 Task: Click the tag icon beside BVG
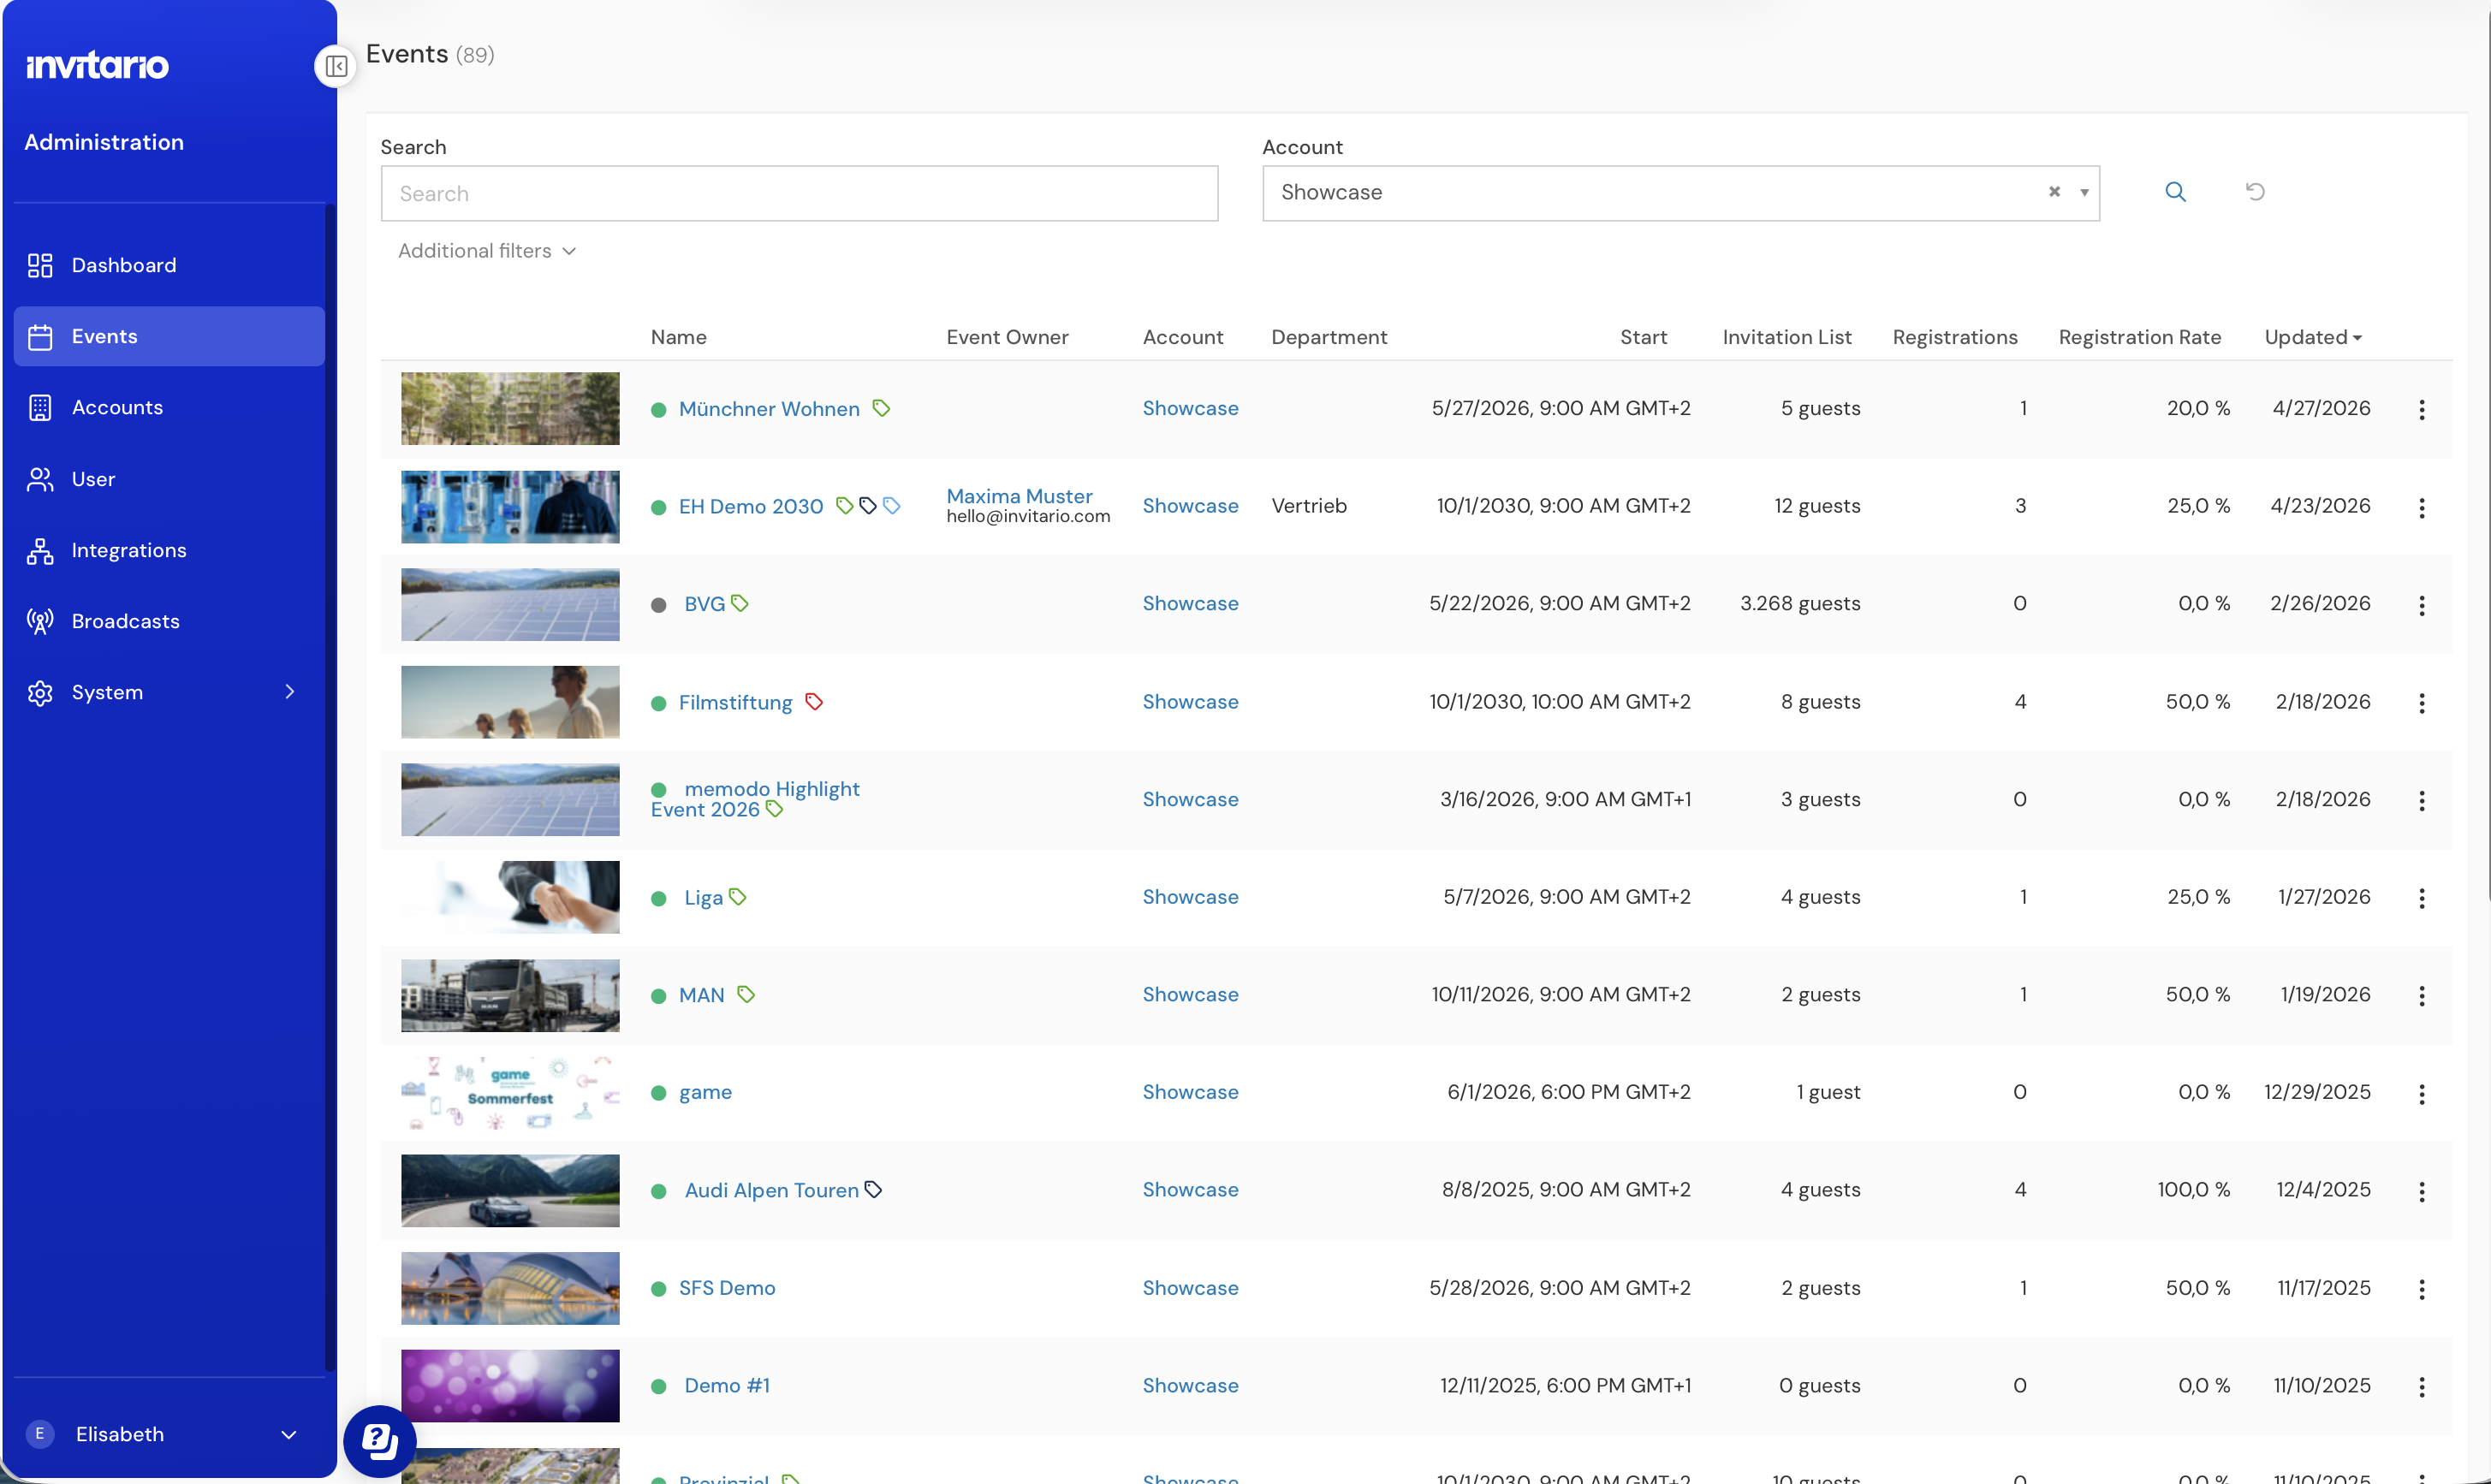tap(740, 603)
